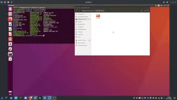Open LibreOffice Impress from the launcher

10,34
